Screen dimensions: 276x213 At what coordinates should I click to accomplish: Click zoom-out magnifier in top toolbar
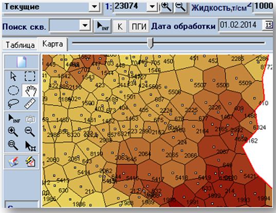(180, 7)
